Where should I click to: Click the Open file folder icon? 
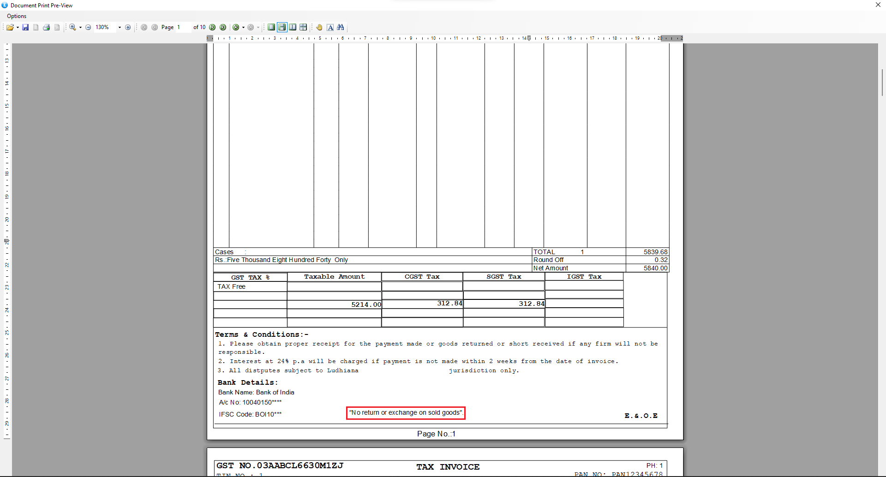[x=10, y=27]
